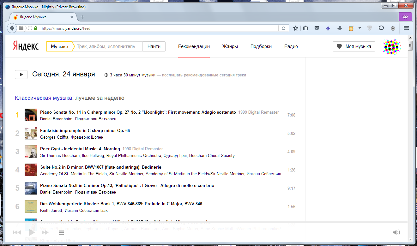Click the 1:26 duration of Badinerie track
The image size is (417, 246).
291,170
